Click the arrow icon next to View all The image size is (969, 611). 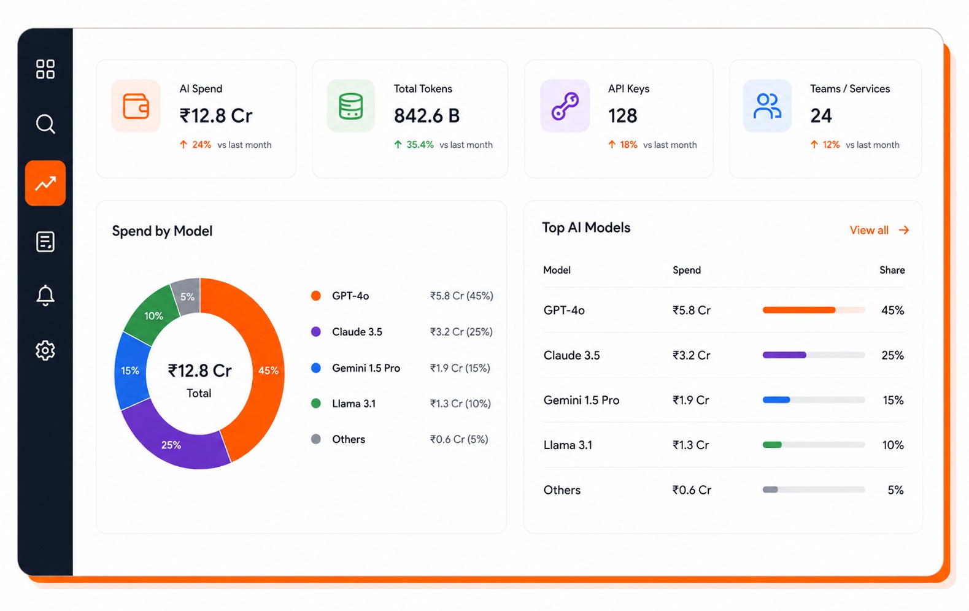tap(904, 230)
